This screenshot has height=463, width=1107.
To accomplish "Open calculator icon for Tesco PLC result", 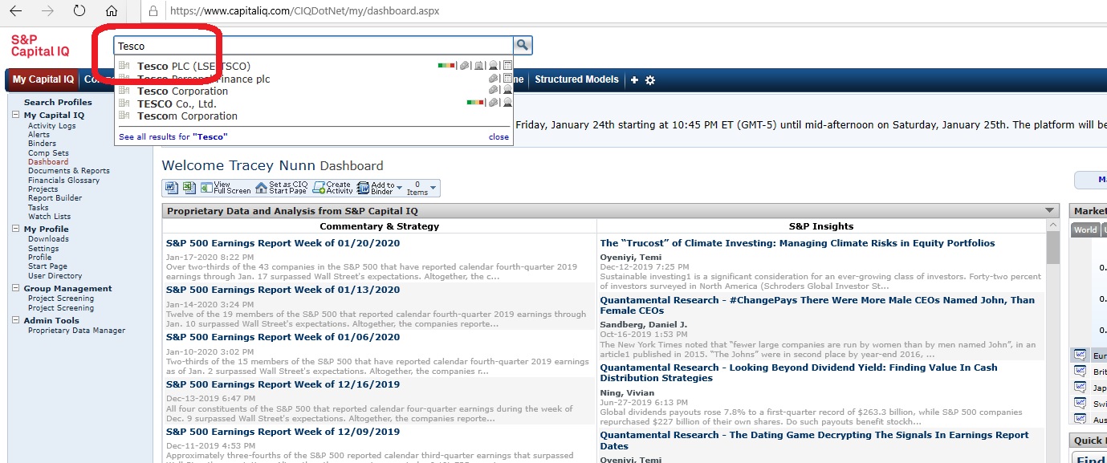I will pyautogui.click(x=507, y=66).
